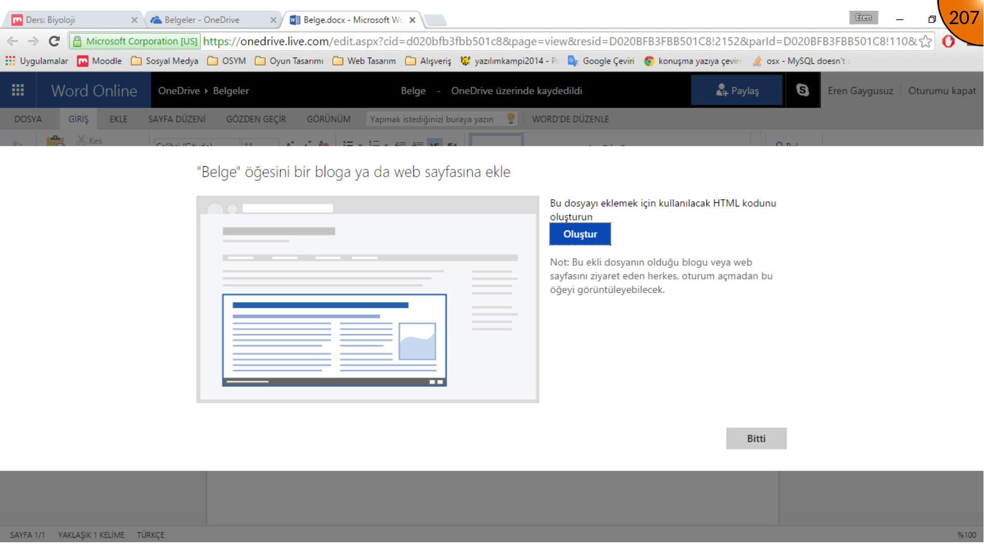This screenshot has width=984, height=553.
Task: Close the Ders: Biyoloji browser tab
Action: (x=134, y=20)
